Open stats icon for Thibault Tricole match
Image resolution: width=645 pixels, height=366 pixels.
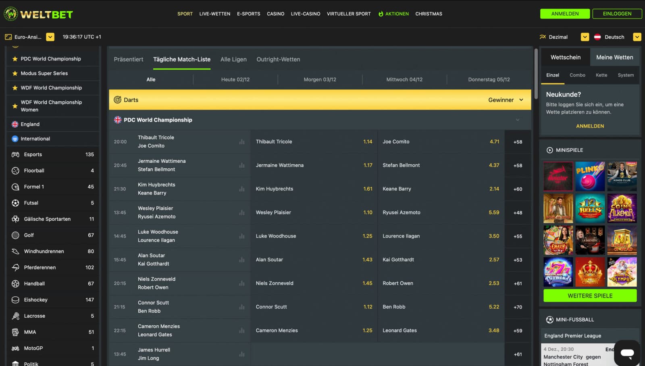tap(242, 142)
